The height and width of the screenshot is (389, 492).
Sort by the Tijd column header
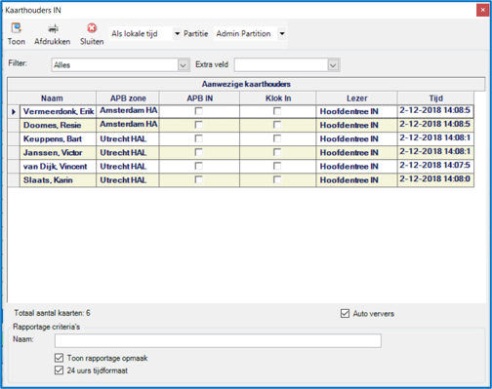click(435, 98)
